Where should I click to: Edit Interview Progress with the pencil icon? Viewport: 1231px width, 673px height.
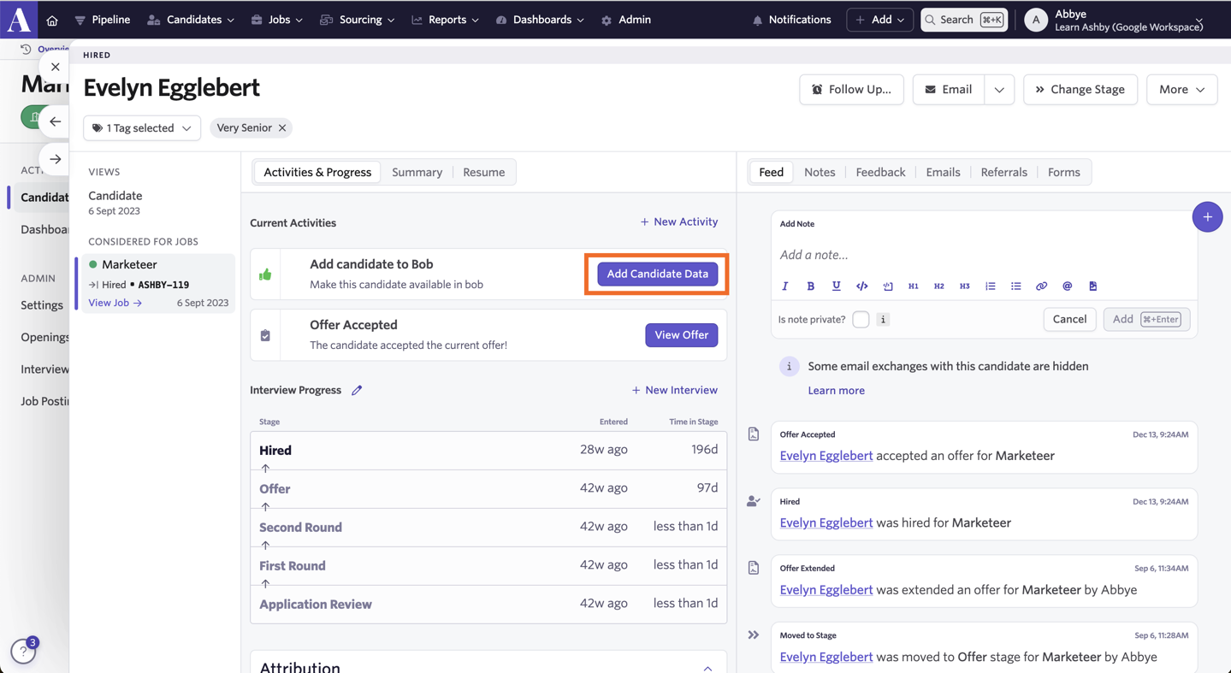point(357,390)
